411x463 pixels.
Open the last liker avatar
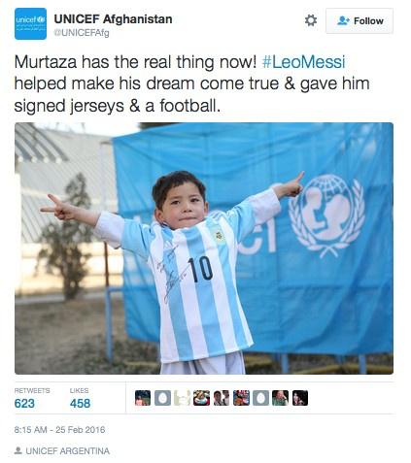[x=300, y=398]
